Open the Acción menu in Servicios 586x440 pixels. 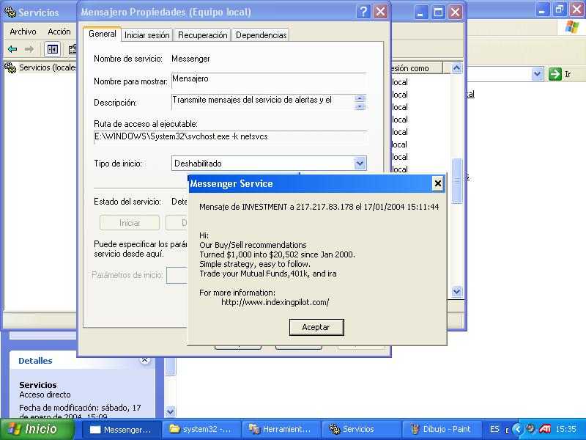(59, 32)
